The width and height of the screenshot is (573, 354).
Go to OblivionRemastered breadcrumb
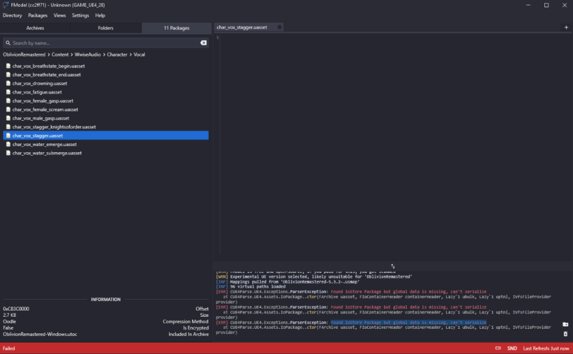click(24, 55)
